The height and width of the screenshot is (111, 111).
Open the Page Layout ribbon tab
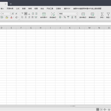point(10,9)
